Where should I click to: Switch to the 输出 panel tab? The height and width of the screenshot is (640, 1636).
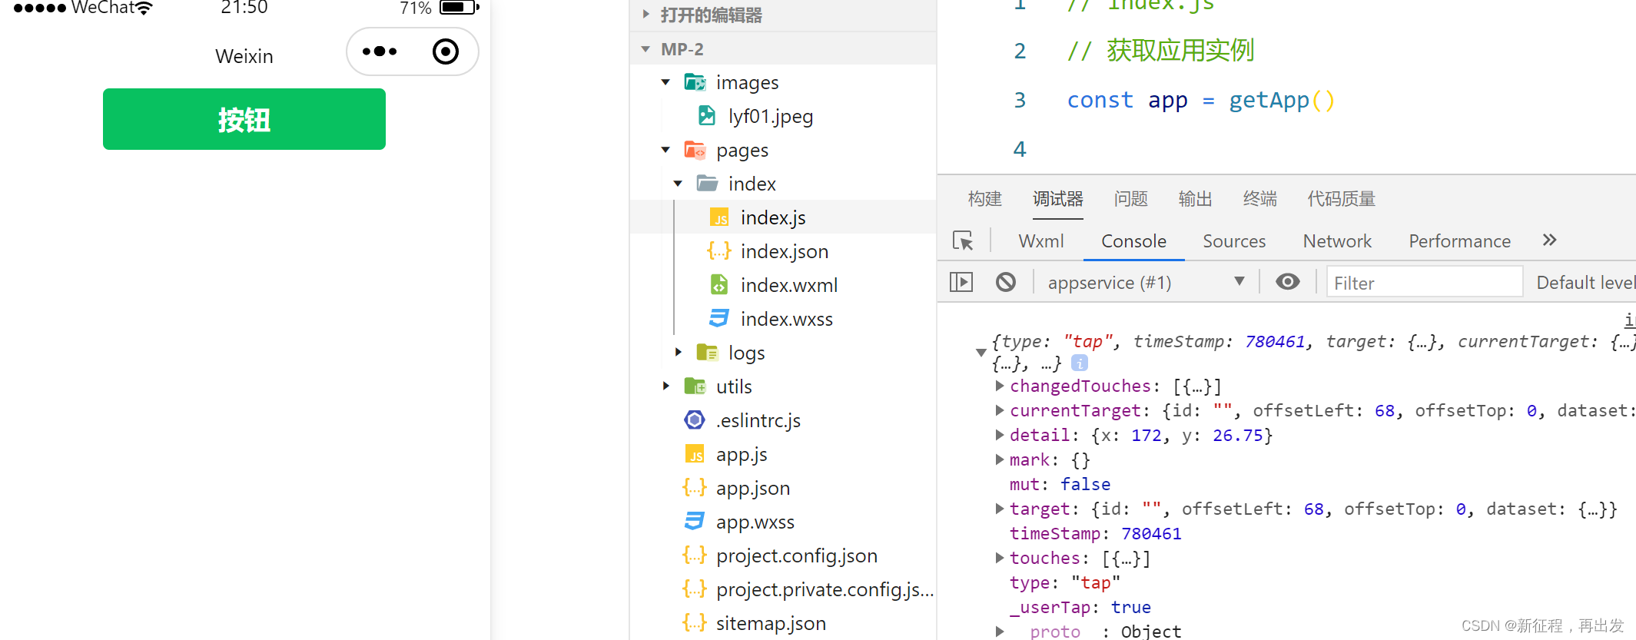pyautogui.click(x=1196, y=199)
